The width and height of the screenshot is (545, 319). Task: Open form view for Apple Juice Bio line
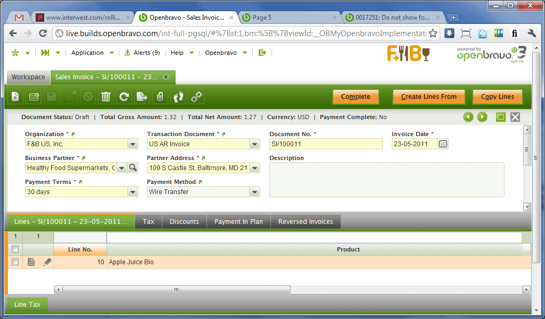(31, 262)
